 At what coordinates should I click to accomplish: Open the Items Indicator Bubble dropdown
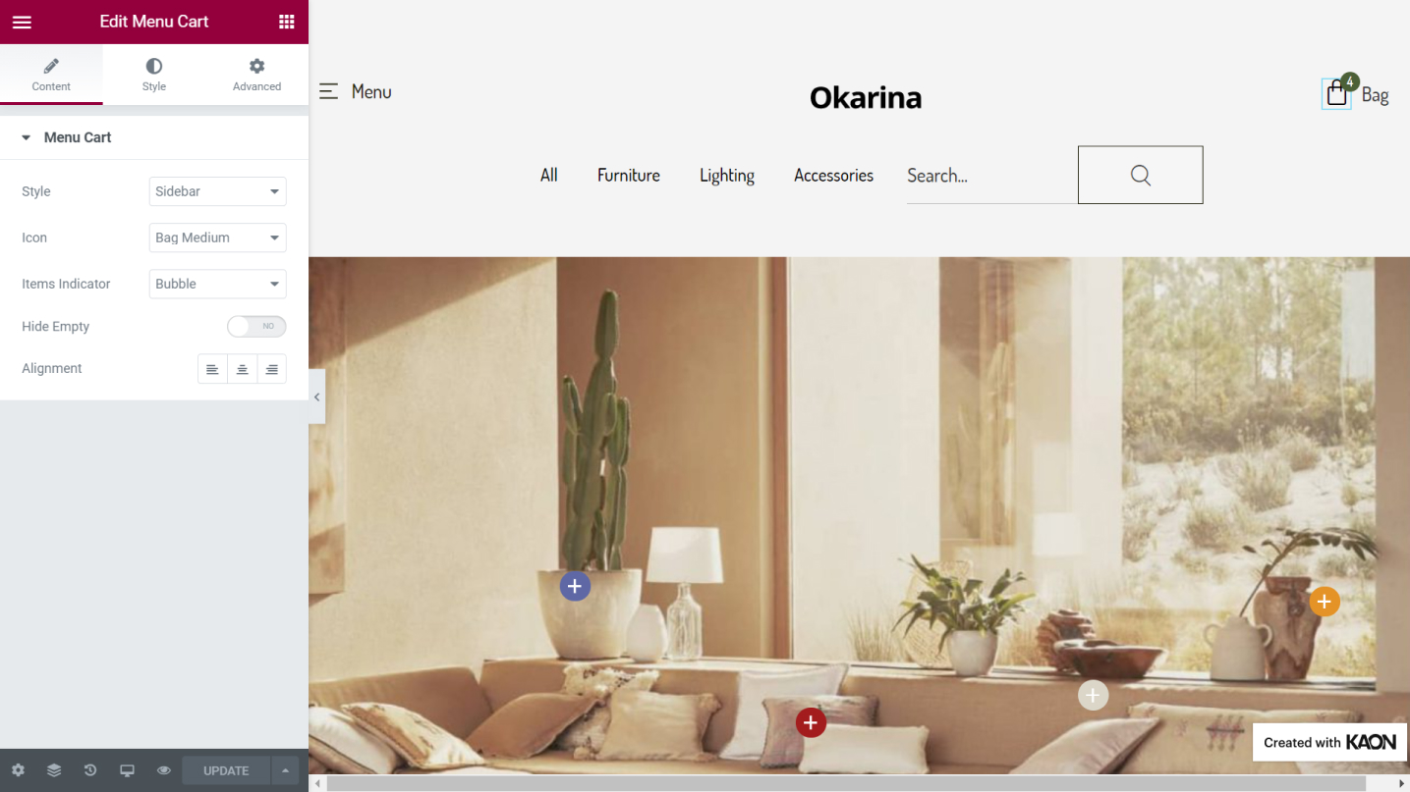(x=217, y=284)
